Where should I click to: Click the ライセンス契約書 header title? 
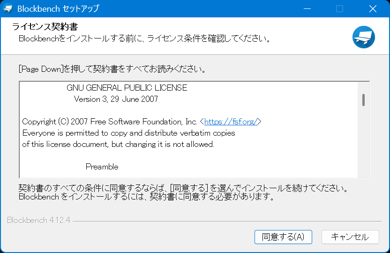pos(45,26)
